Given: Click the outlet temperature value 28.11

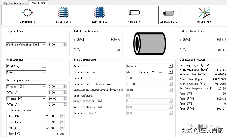Looking at the screenshot, I should pyautogui.click(x=222, y=50).
